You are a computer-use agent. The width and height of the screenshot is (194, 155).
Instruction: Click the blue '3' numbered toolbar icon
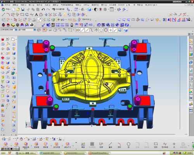(x=164, y=20)
